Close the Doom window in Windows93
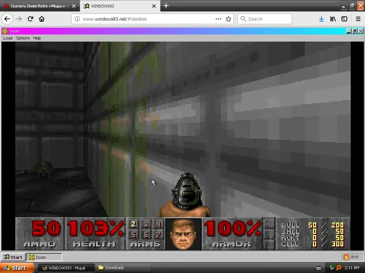Image resolution: width=365 pixels, height=273 pixels. [x=361, y=31]
